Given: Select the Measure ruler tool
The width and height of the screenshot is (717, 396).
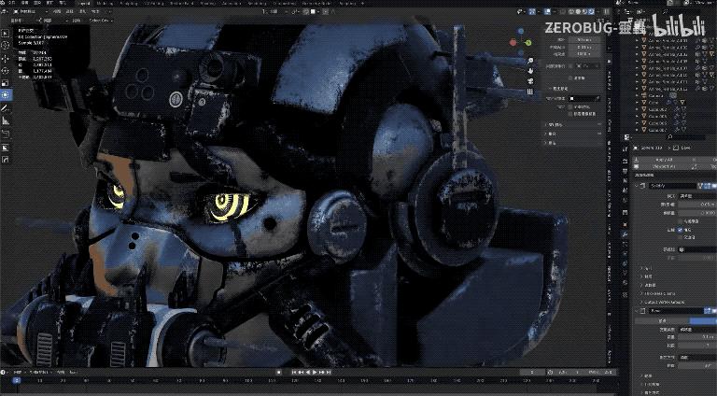Looking at the screenshot, I should point(6,120).
